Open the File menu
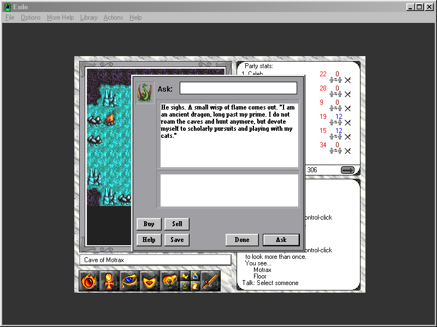Screen dimensions: 437x327 click(x=10, y=17)
